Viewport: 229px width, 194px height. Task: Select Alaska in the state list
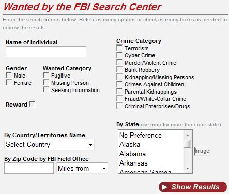(151, 144)
